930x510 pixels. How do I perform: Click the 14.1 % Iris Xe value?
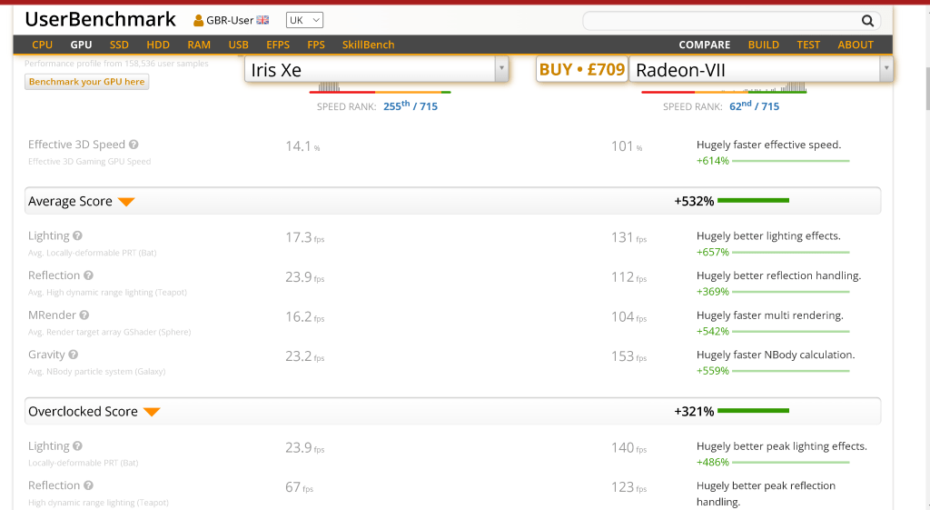pos(302,146)
